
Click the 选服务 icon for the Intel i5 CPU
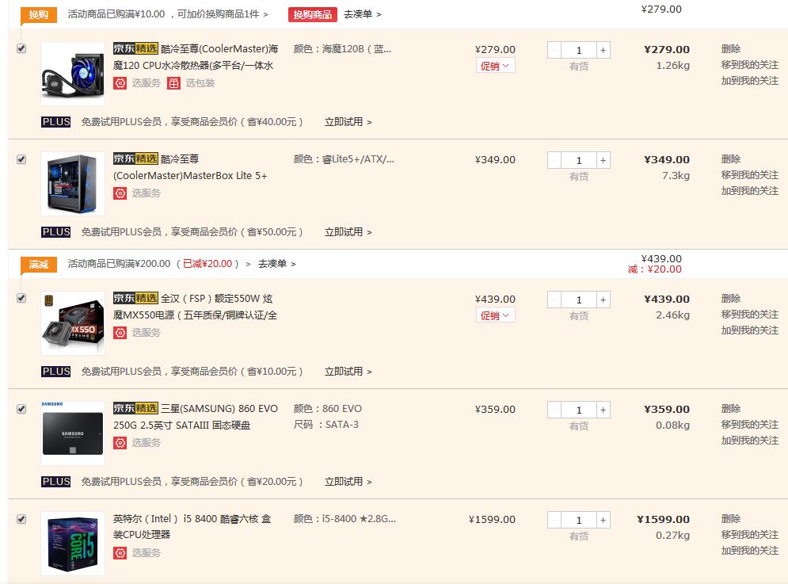[x=120, y=553]
